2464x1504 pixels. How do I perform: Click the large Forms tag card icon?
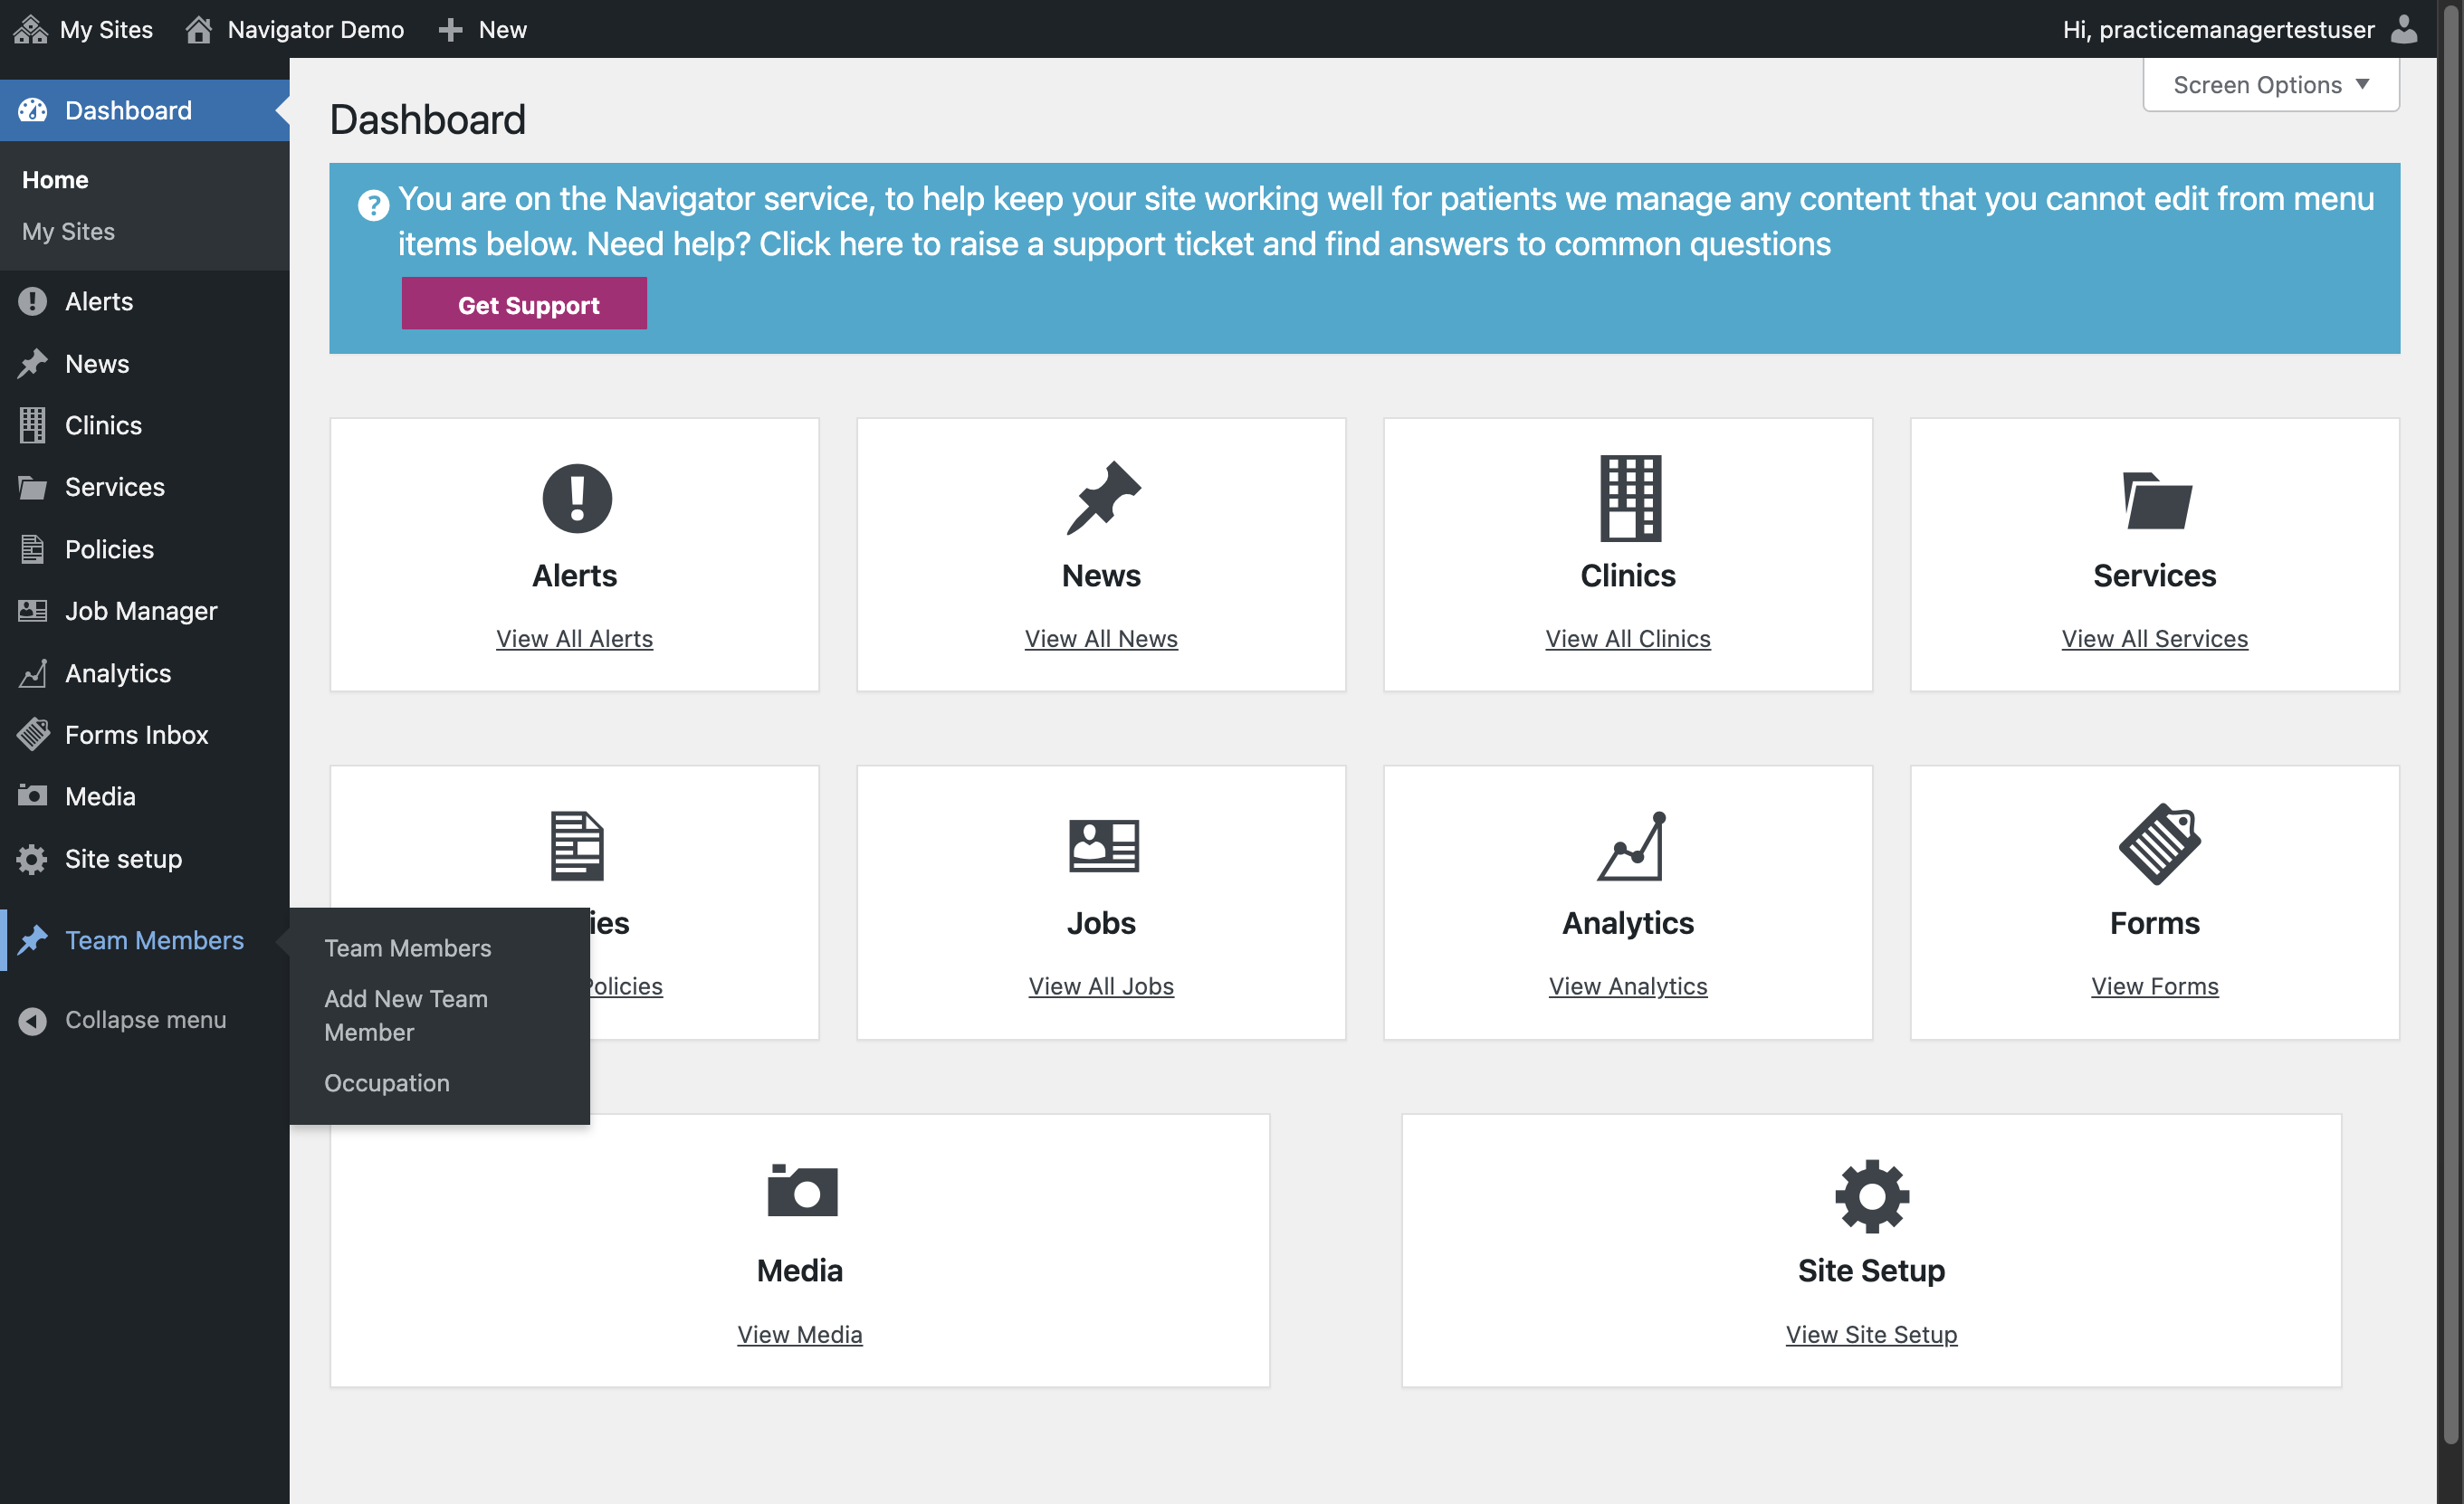click(2160, 844)
